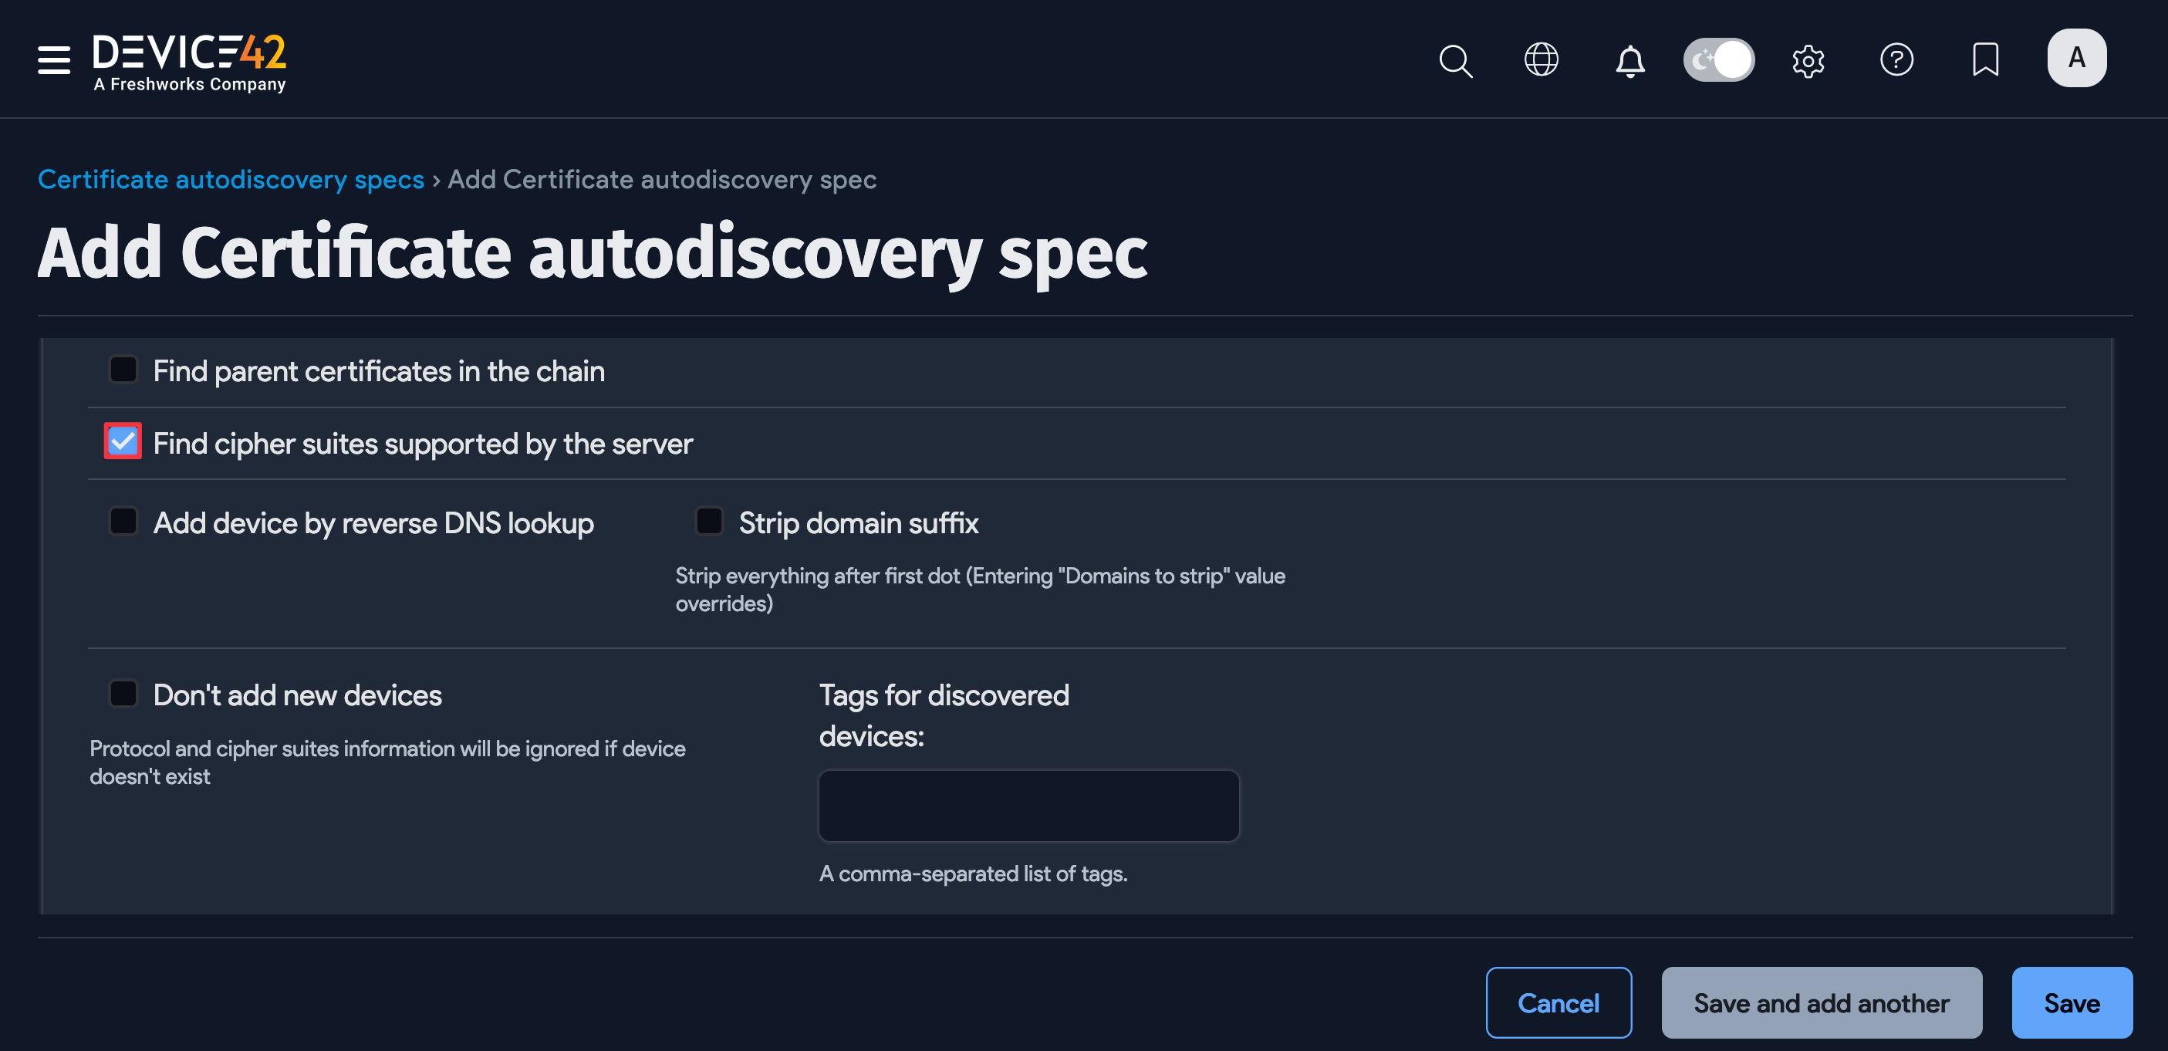2168x1051 pixels.
Task: Cancel the autodiscovery spec form
Action: (x=1558, y=1002)
